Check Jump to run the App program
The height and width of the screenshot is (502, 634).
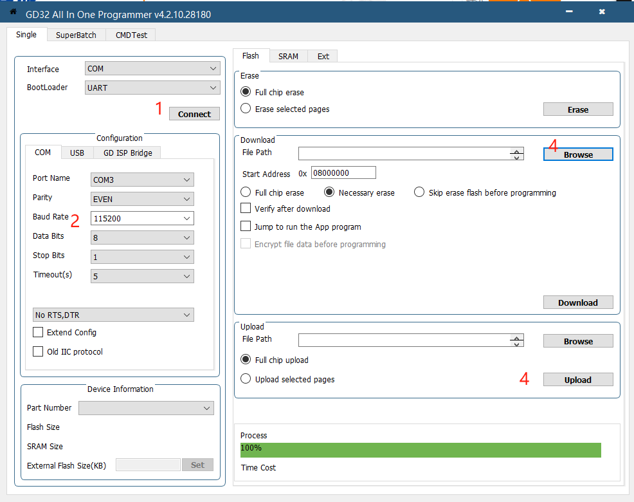246,227
